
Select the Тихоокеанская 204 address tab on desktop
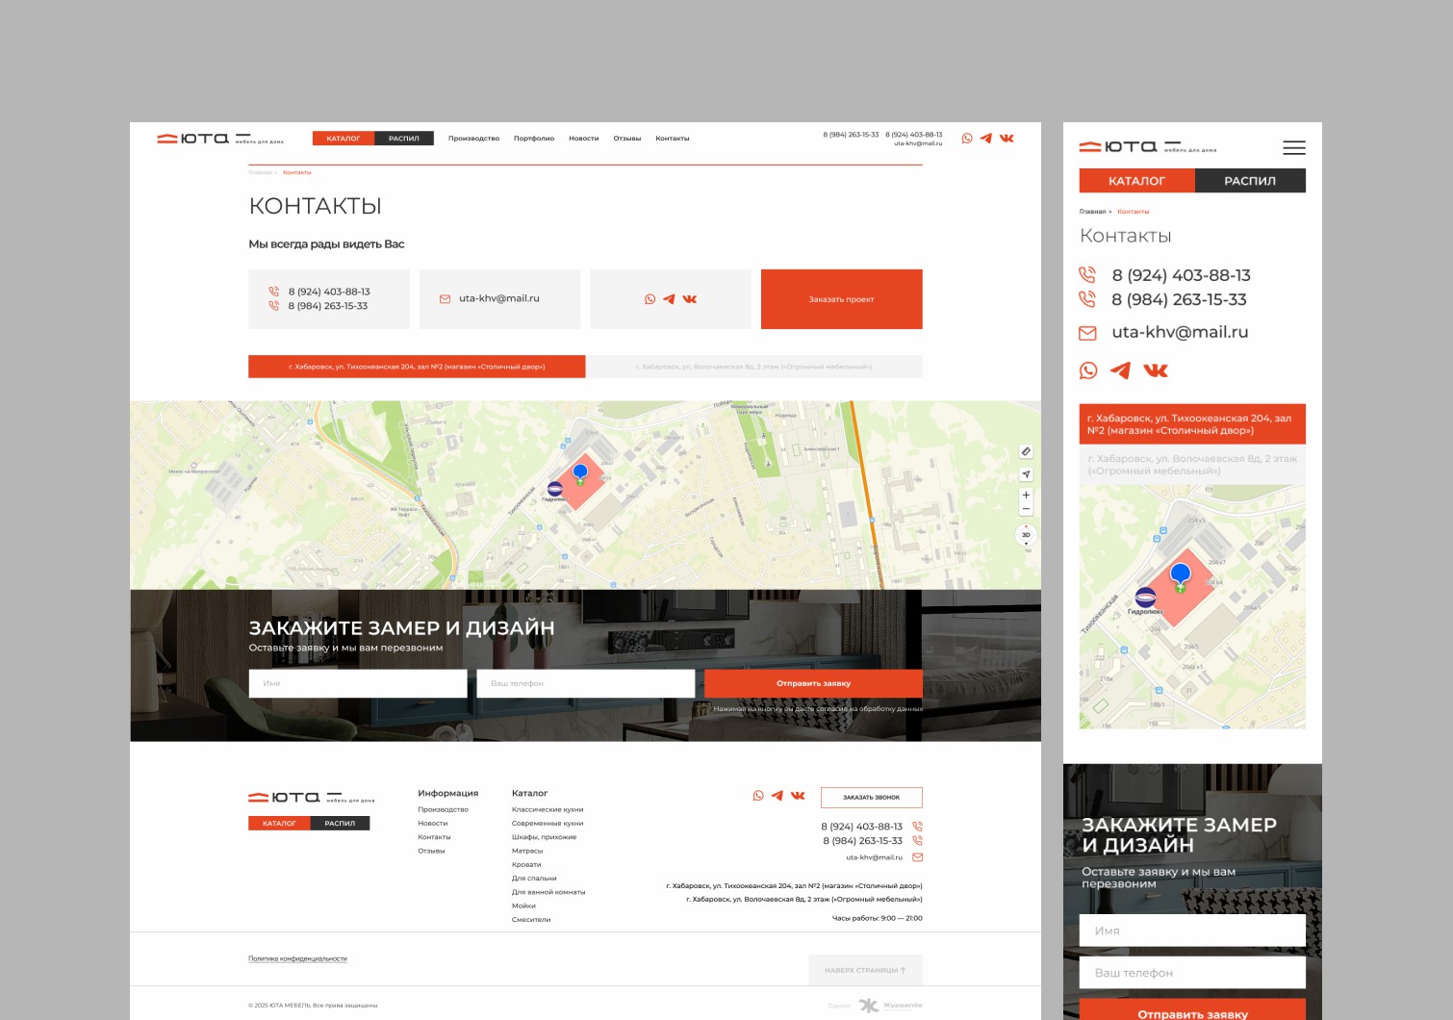pyautogui.click(x=417, y=367)
